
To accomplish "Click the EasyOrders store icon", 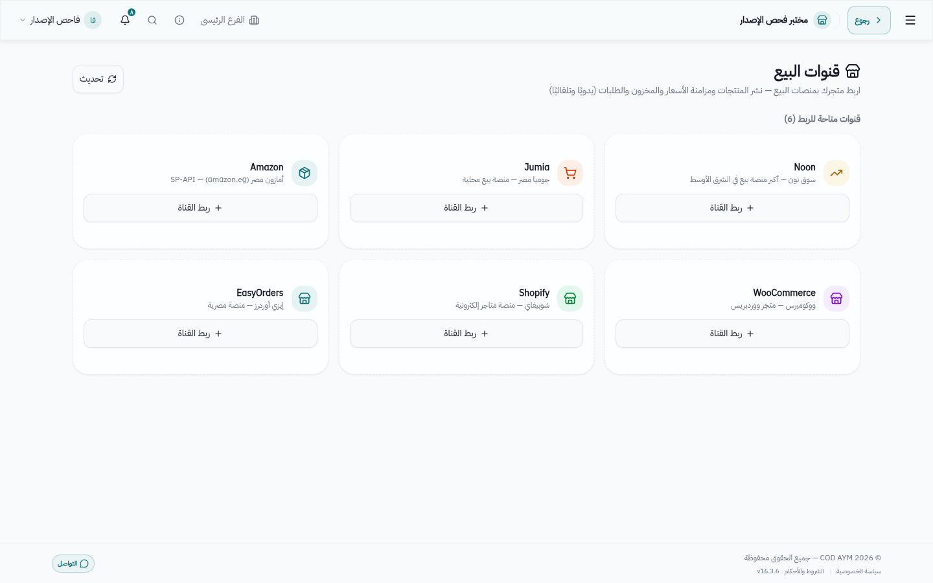I will click(x=305, y=299).
